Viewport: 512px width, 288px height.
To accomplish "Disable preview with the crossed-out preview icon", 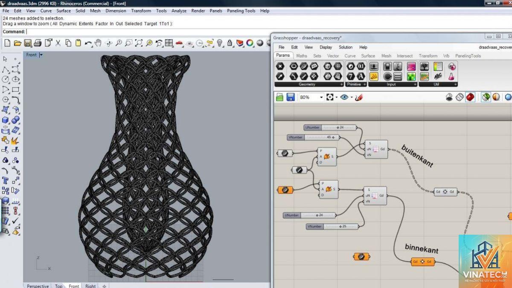I will [x=449, y=97].
